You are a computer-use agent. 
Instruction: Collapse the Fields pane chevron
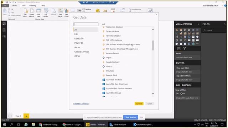point(225,24)
